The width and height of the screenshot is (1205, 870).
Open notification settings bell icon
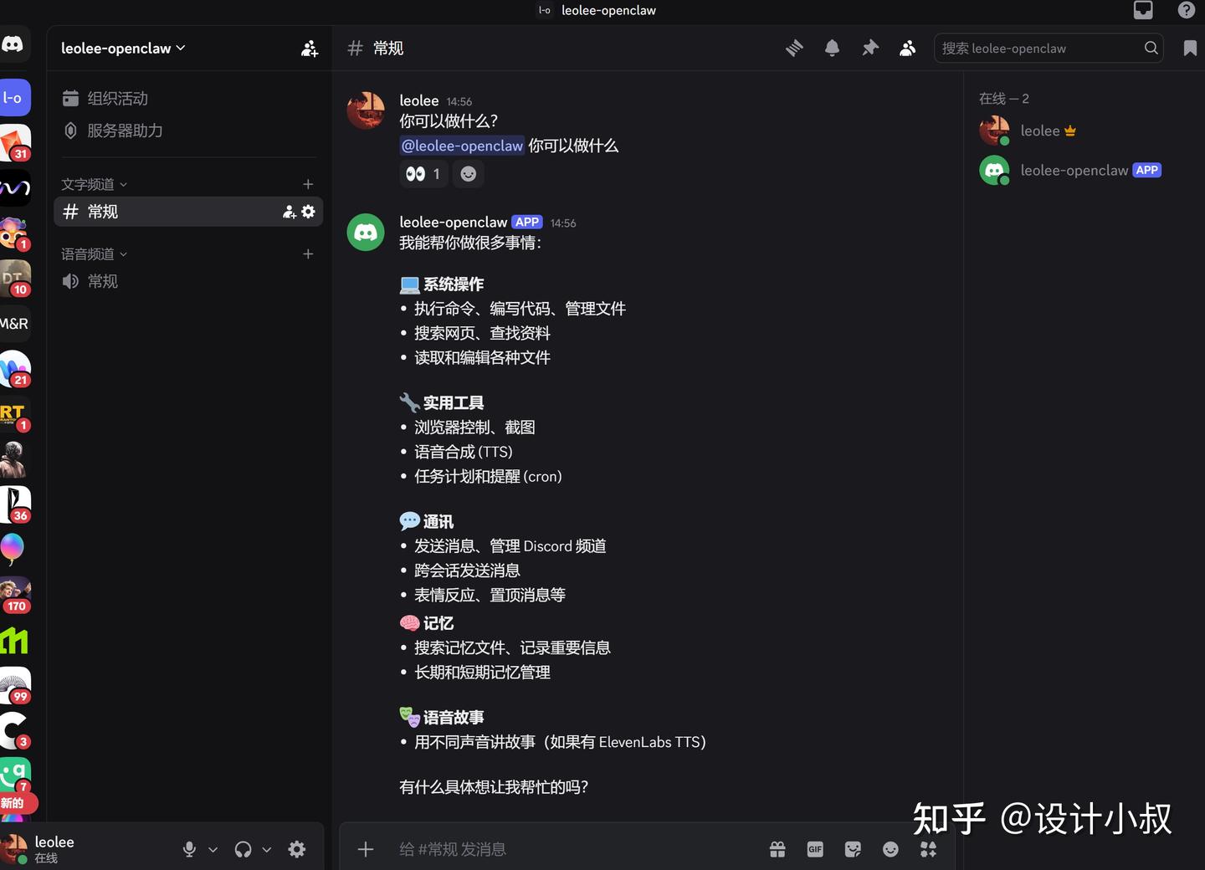coord(832,49)
